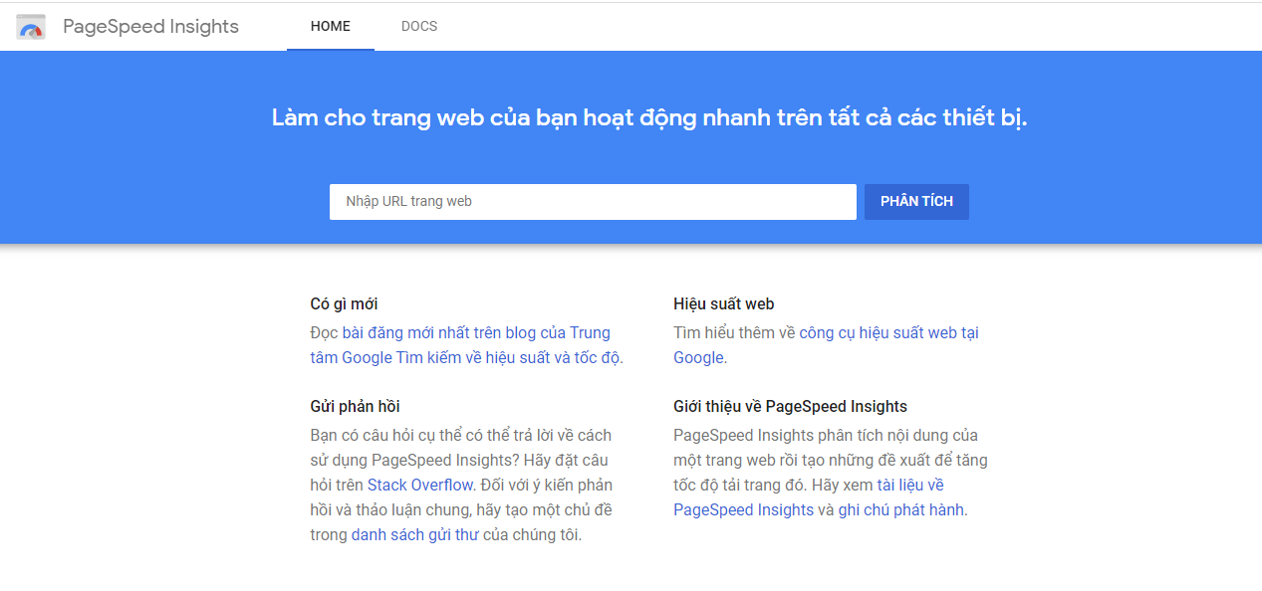Image resolution: width=1262 pixels, height=591 pixels.
Task: Follow the "công cụ hiệu suất web tại Google" link
Action: coord(826,345)
